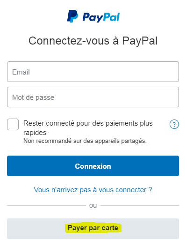
Task: Click the divider line left of 'ou'
Action: pyautogui.click(x=47, y=205)
